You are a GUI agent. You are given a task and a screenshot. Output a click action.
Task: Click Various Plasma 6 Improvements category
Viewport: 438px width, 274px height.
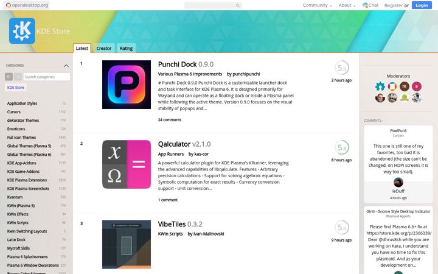point(190,74)
